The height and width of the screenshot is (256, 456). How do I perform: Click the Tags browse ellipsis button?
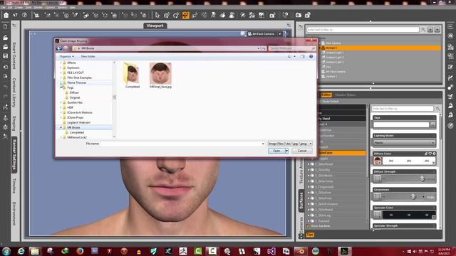click(432, 125)
